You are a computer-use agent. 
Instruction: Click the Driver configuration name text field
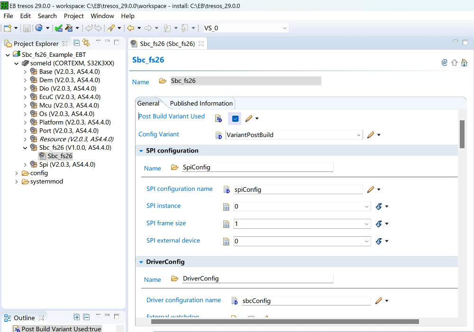click(306, 301)
